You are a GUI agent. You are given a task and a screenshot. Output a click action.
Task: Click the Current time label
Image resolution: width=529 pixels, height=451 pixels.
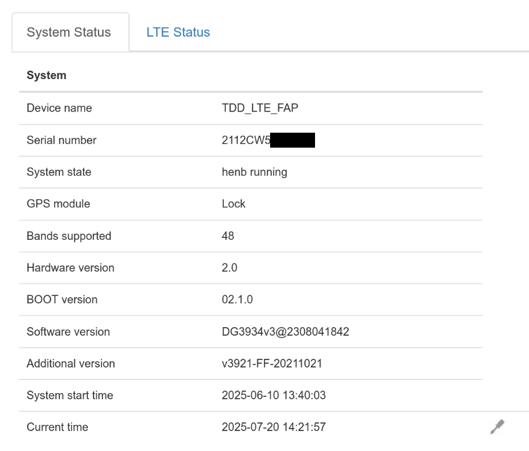click(57, 427)
